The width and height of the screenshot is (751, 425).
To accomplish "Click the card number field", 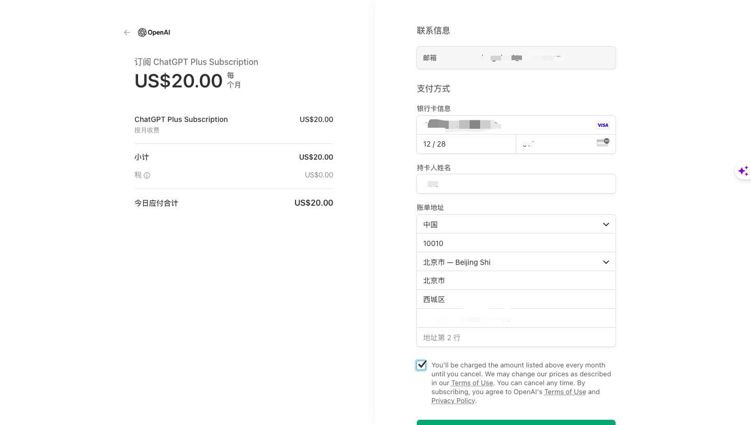I will (x=516, y=125).
